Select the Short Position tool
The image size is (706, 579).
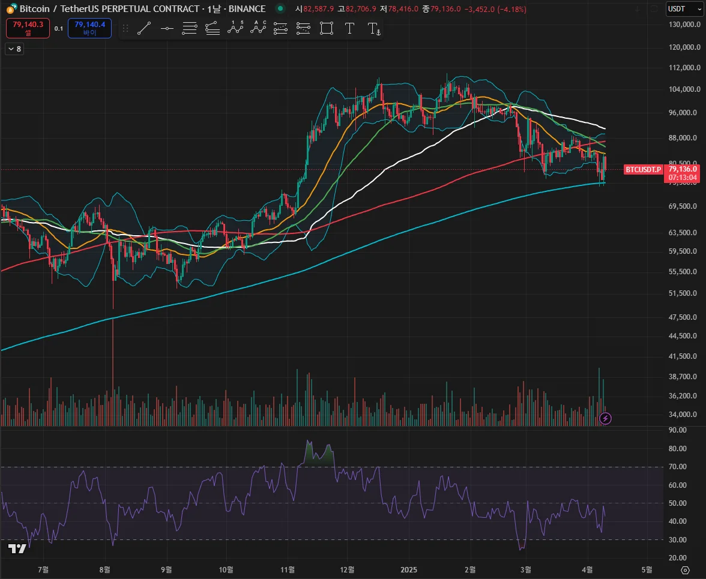(303, 28)
